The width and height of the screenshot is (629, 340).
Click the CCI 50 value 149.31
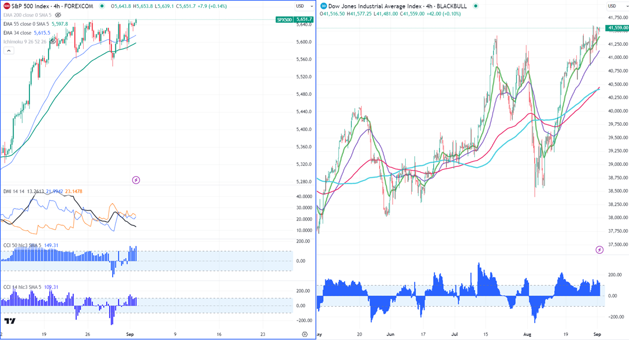click(51, 245)
